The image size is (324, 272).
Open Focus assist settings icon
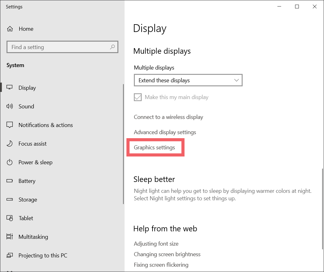(10, 143)
